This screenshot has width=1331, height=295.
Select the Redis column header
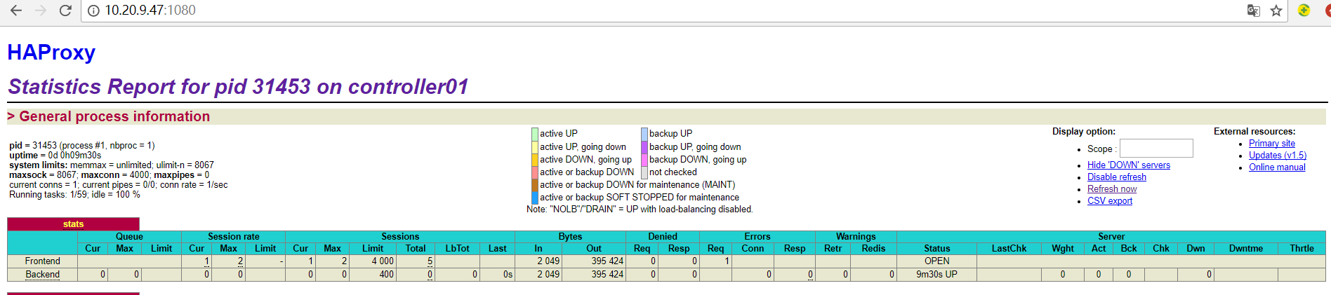coord(873,248)
